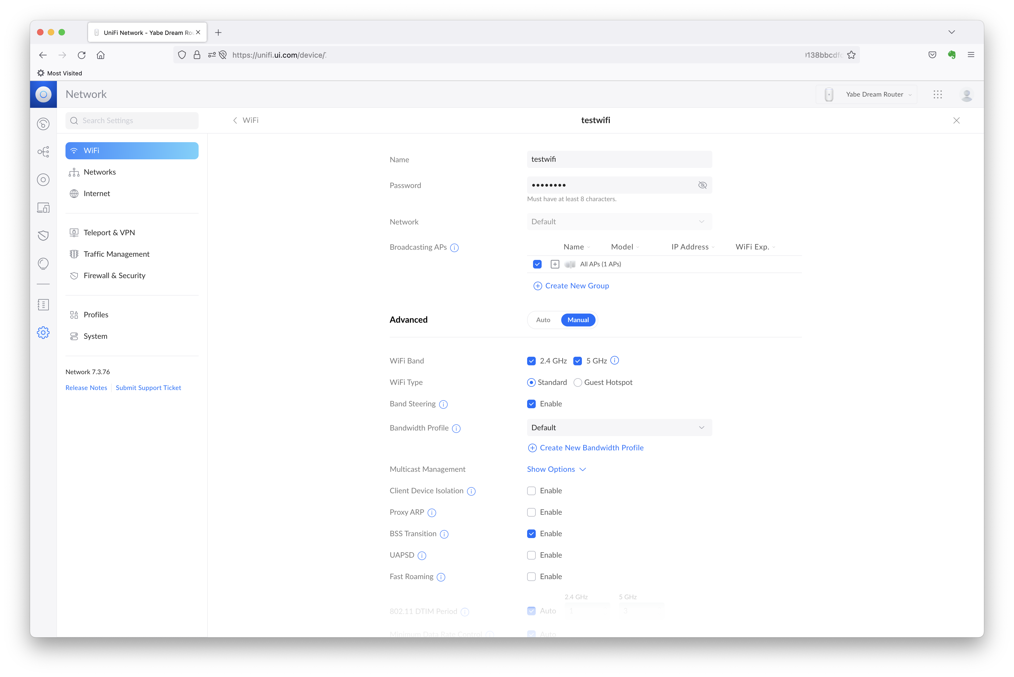The image size is (1014, 677).
Task: Open the Internet settings section
Action: [x=132, y=194]
